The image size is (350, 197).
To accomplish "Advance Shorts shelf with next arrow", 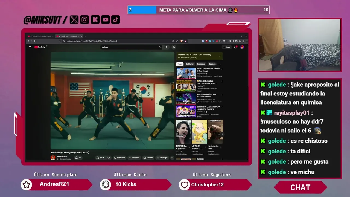I will [x=222, y=134].
